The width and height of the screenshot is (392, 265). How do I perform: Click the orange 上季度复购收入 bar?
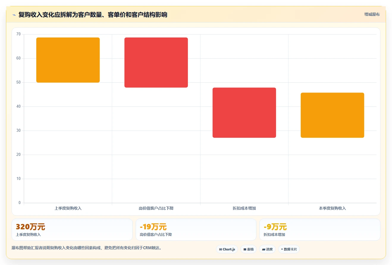coord(68,60)
